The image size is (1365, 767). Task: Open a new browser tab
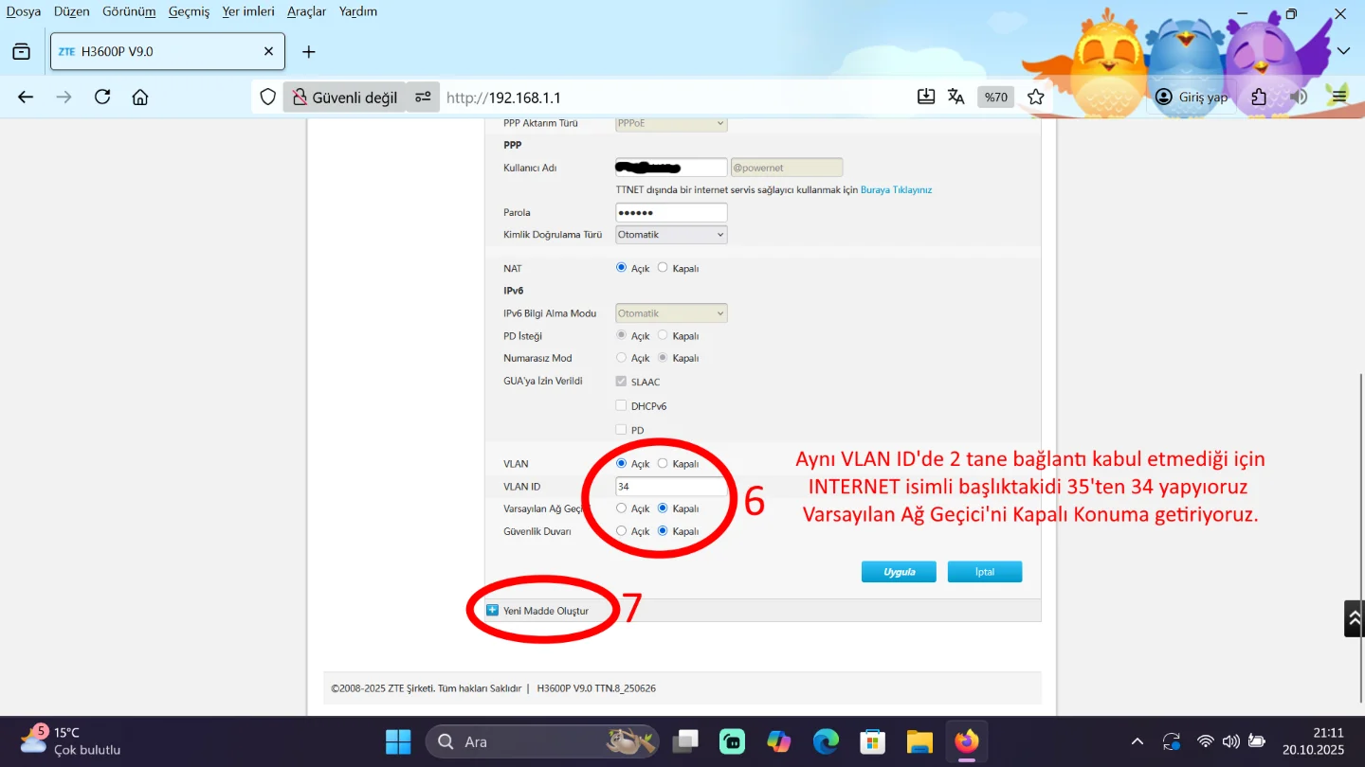(308, 52)
